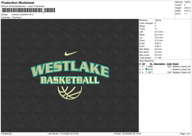Click the Width value 4.81 in
This screenshot has width=192, height=136.
pyautogui.click(x=187, y=11)
